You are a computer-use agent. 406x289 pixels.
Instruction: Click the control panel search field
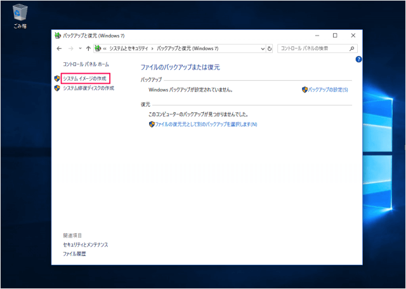coord(312,48)
